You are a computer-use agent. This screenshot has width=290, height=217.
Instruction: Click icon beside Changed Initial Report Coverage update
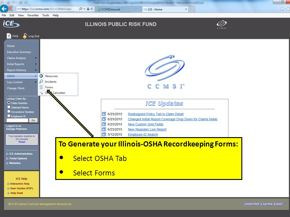tap(104, 119)
